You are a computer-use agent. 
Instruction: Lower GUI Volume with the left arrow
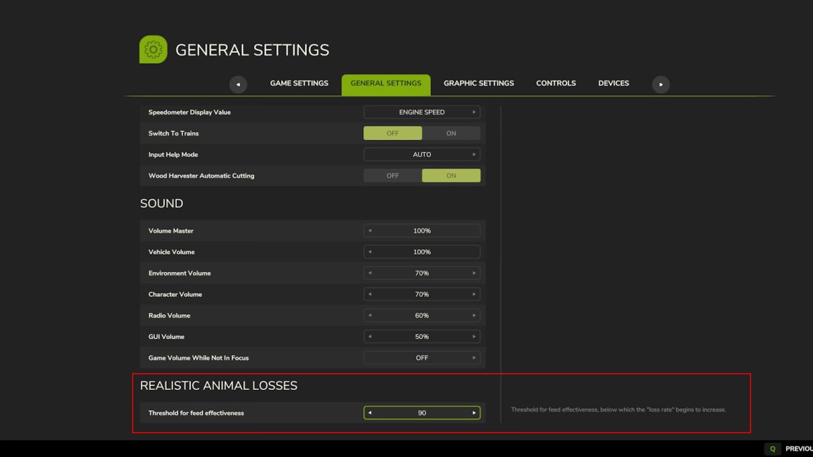(x=369, y=336)
